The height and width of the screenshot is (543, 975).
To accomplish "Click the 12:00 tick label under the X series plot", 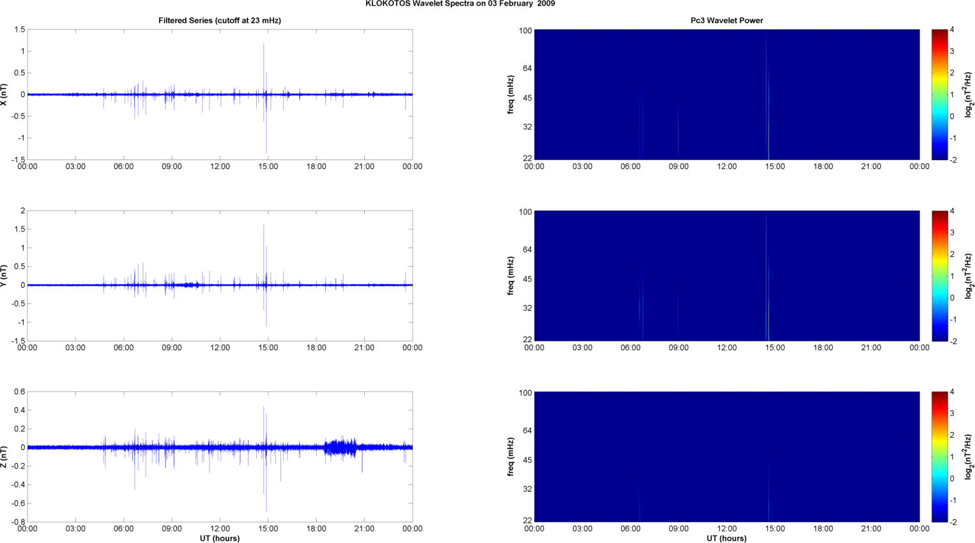I will tap(220, 167).
